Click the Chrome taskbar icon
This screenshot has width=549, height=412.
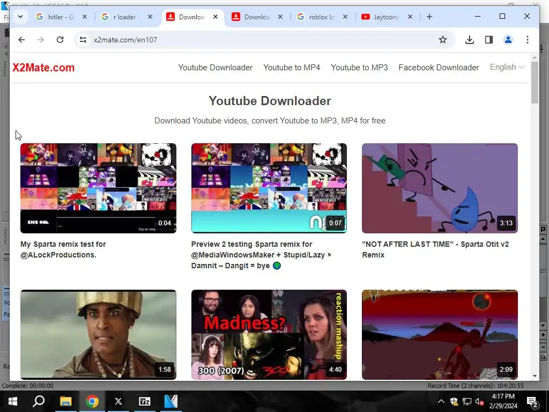pos(92,401)
